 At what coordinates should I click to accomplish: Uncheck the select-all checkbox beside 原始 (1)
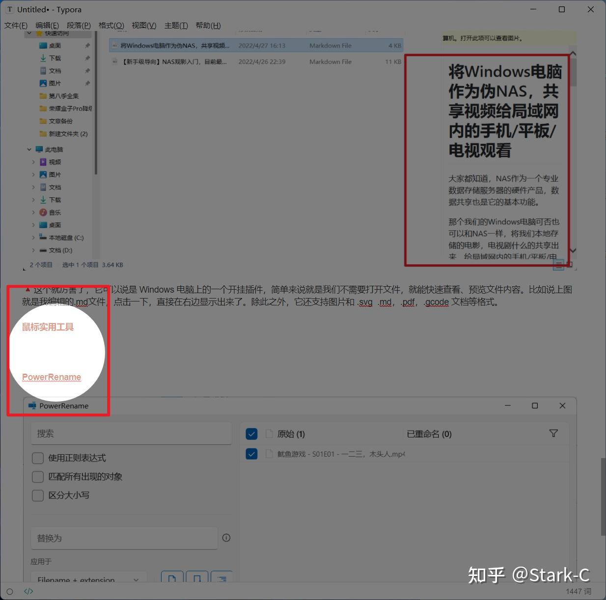pos(251,434)
